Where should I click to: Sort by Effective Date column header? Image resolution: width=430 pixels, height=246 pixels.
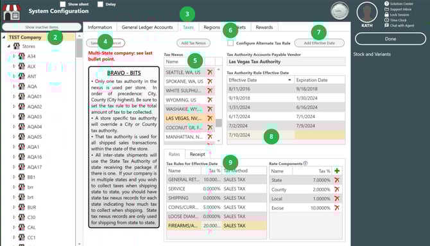tap(261, 80)
